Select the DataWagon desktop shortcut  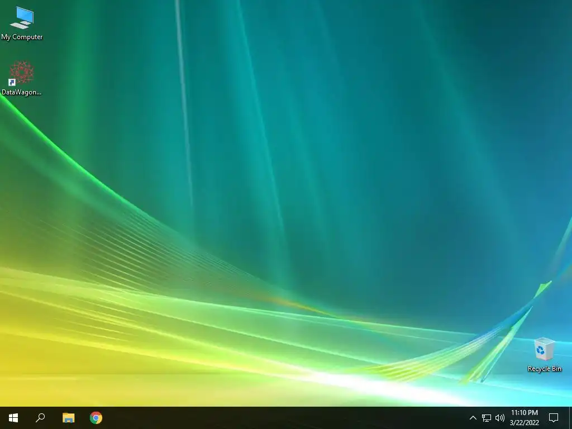click(22, 78)
